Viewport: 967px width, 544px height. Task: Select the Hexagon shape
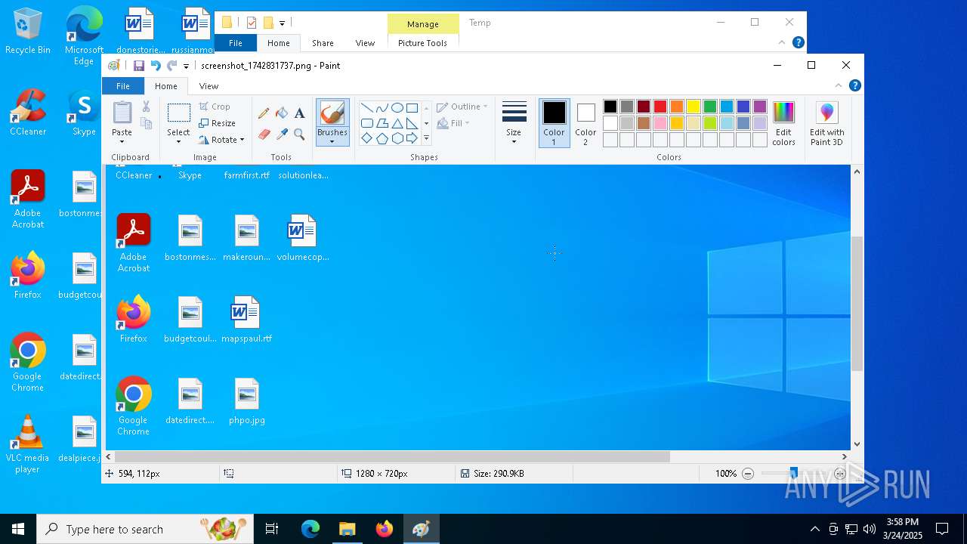[397, 138]
